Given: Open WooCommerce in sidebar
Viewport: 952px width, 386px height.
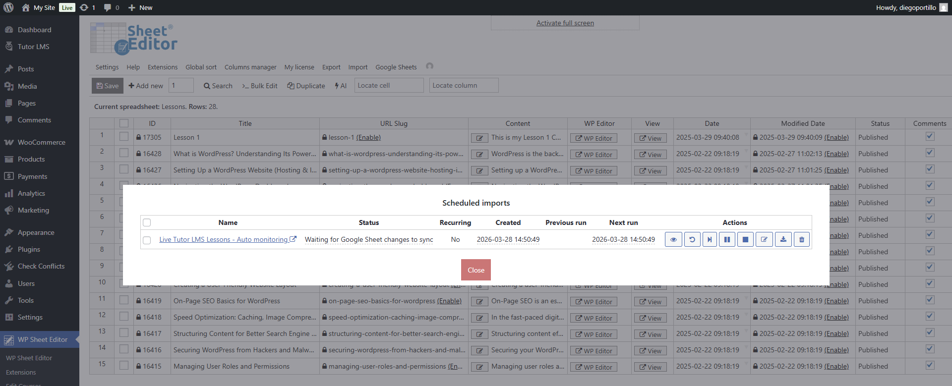Looking at the screenshot, I should click(x=41, y=142).
